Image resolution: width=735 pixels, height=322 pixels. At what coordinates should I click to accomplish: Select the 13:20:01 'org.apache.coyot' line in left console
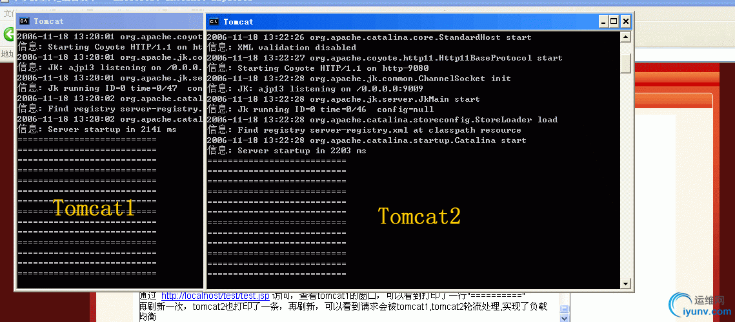coord(110,36)
